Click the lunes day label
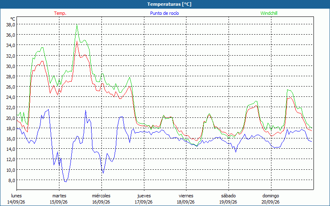The width and height of the screenshot is (330, 206). [16, 196]
